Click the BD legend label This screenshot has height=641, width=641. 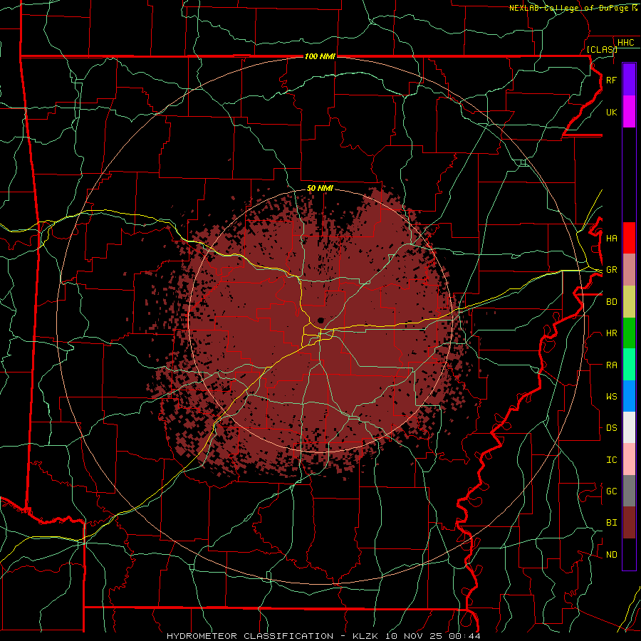click(x=611, y=302)
